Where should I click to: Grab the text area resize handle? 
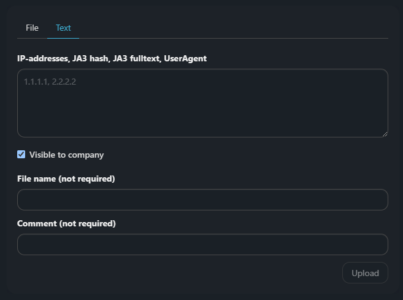tap(384, 133)
